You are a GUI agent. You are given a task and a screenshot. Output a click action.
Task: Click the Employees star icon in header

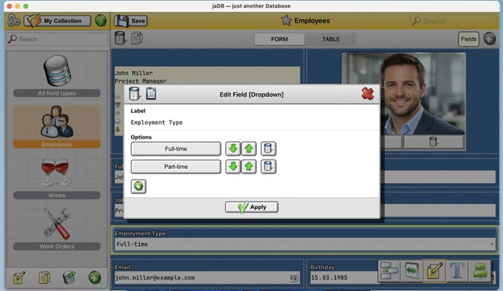point(286,21)
